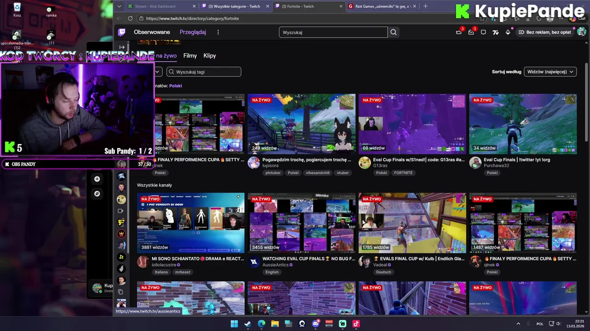Open the filter dropdown left of tag search

[x=158, y=72]
